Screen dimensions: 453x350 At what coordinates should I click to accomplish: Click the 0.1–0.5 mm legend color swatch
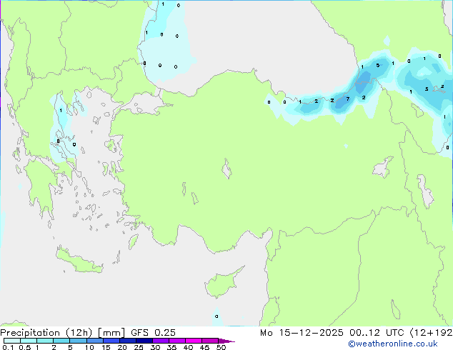coord(12,341)
